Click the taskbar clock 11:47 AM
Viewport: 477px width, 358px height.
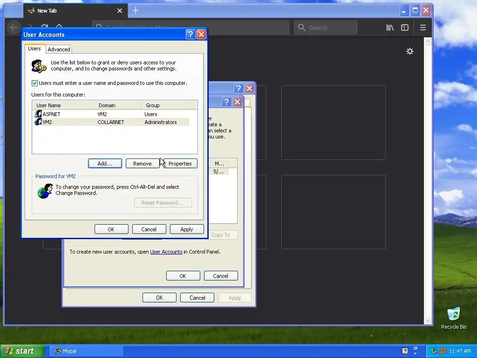pos(460,351)
